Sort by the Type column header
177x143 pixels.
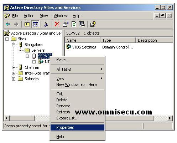point(118,40)
